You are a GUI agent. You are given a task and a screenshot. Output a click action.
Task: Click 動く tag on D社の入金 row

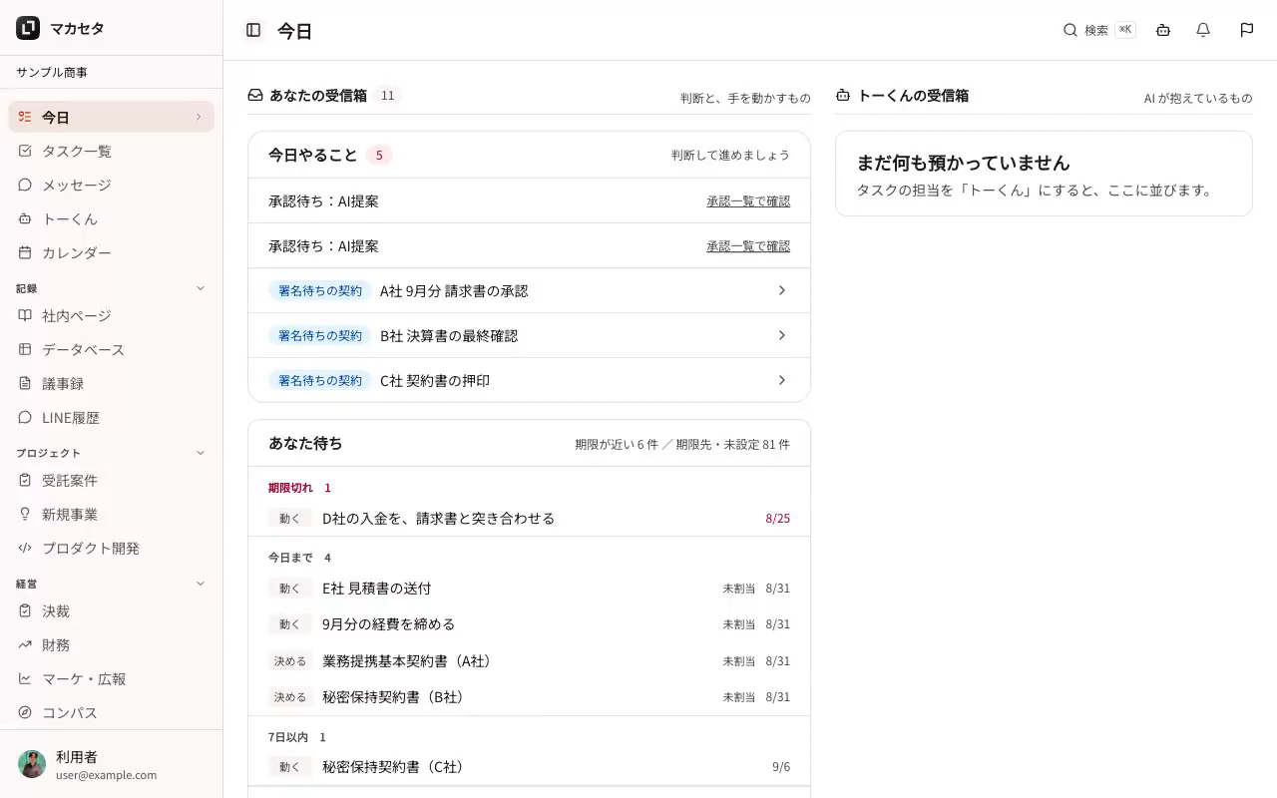point(290,518)
